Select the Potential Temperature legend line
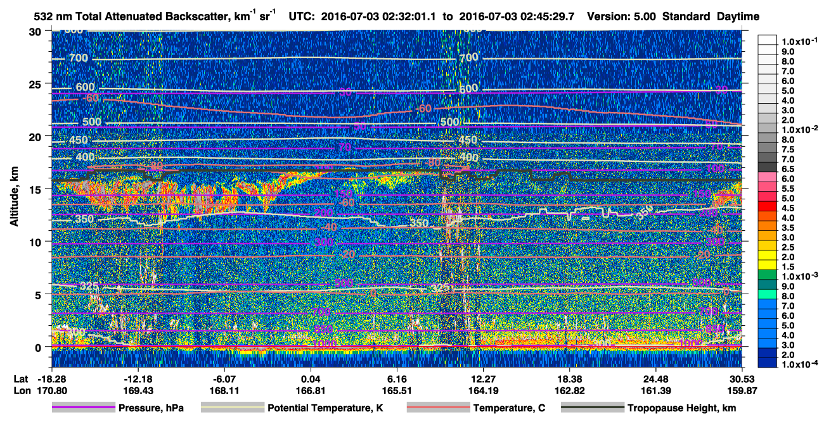The width and height of the screenshot is (824, 422). 232,408
